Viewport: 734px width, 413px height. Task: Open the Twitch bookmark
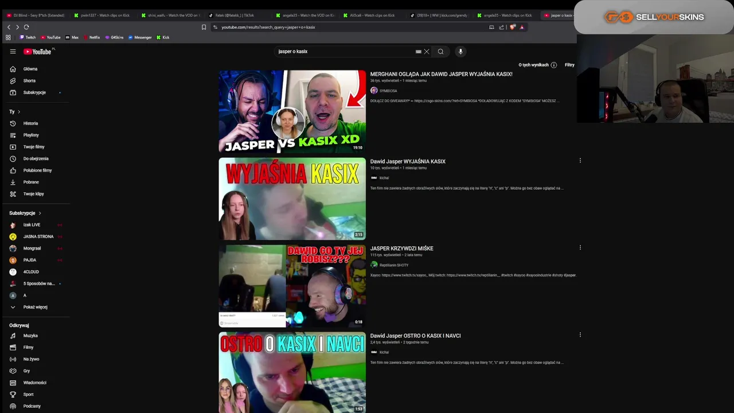click(x=28, y=37)
